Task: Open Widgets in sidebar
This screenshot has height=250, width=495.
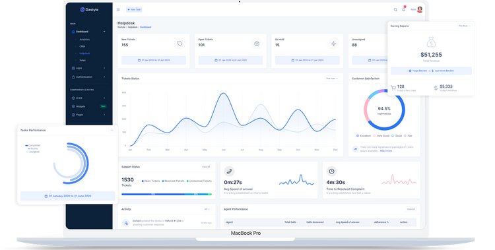Action: click(81, 106)
